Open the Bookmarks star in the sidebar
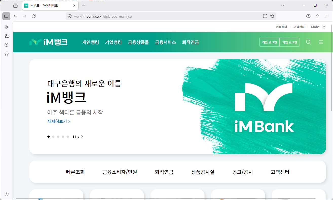Screen dimensions: 333x200 click(x=7, y=54)
